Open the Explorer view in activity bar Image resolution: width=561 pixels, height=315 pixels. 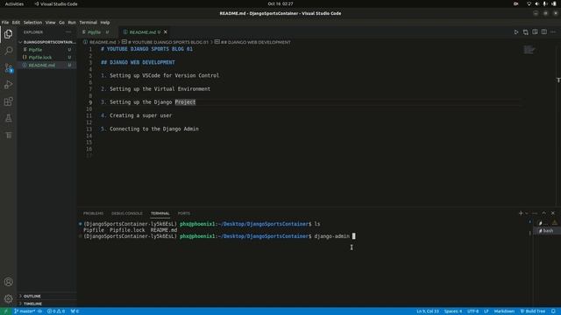[8, 34]
